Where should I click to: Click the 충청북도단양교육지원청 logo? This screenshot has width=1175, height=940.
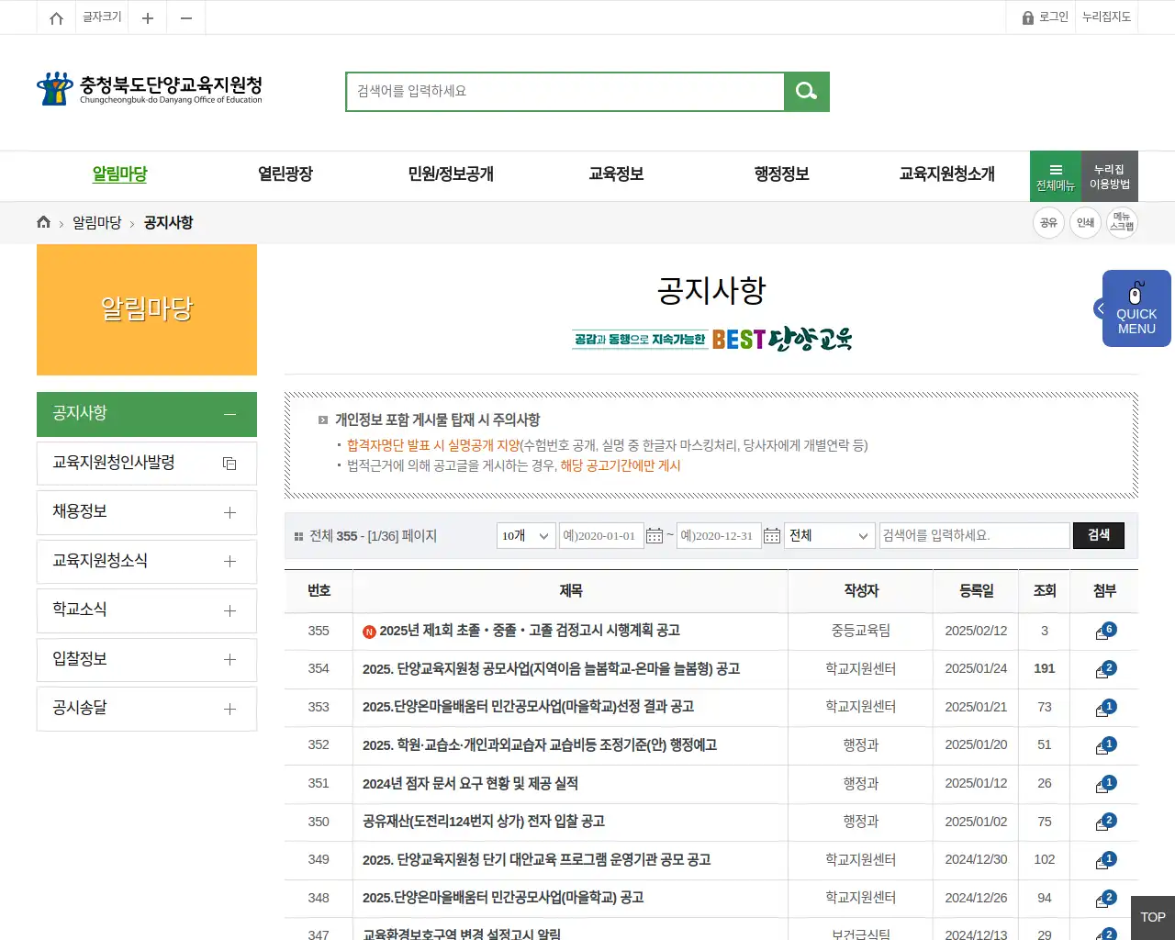[x=150, y=89]
